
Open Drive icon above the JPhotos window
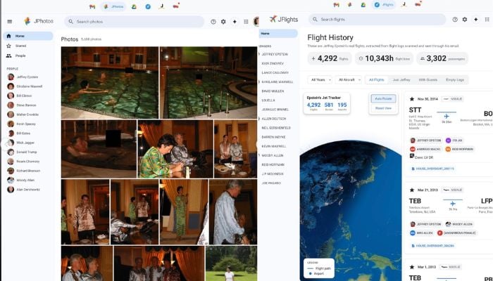pos(134,6)
